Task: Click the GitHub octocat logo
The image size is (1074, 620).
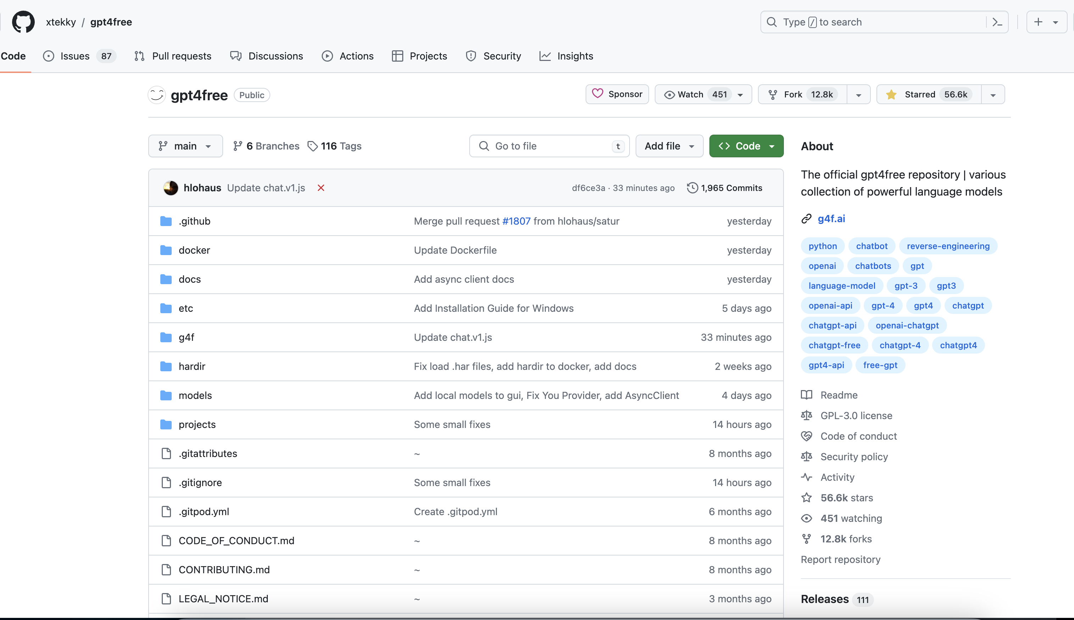Action: (x=23, y=22)
